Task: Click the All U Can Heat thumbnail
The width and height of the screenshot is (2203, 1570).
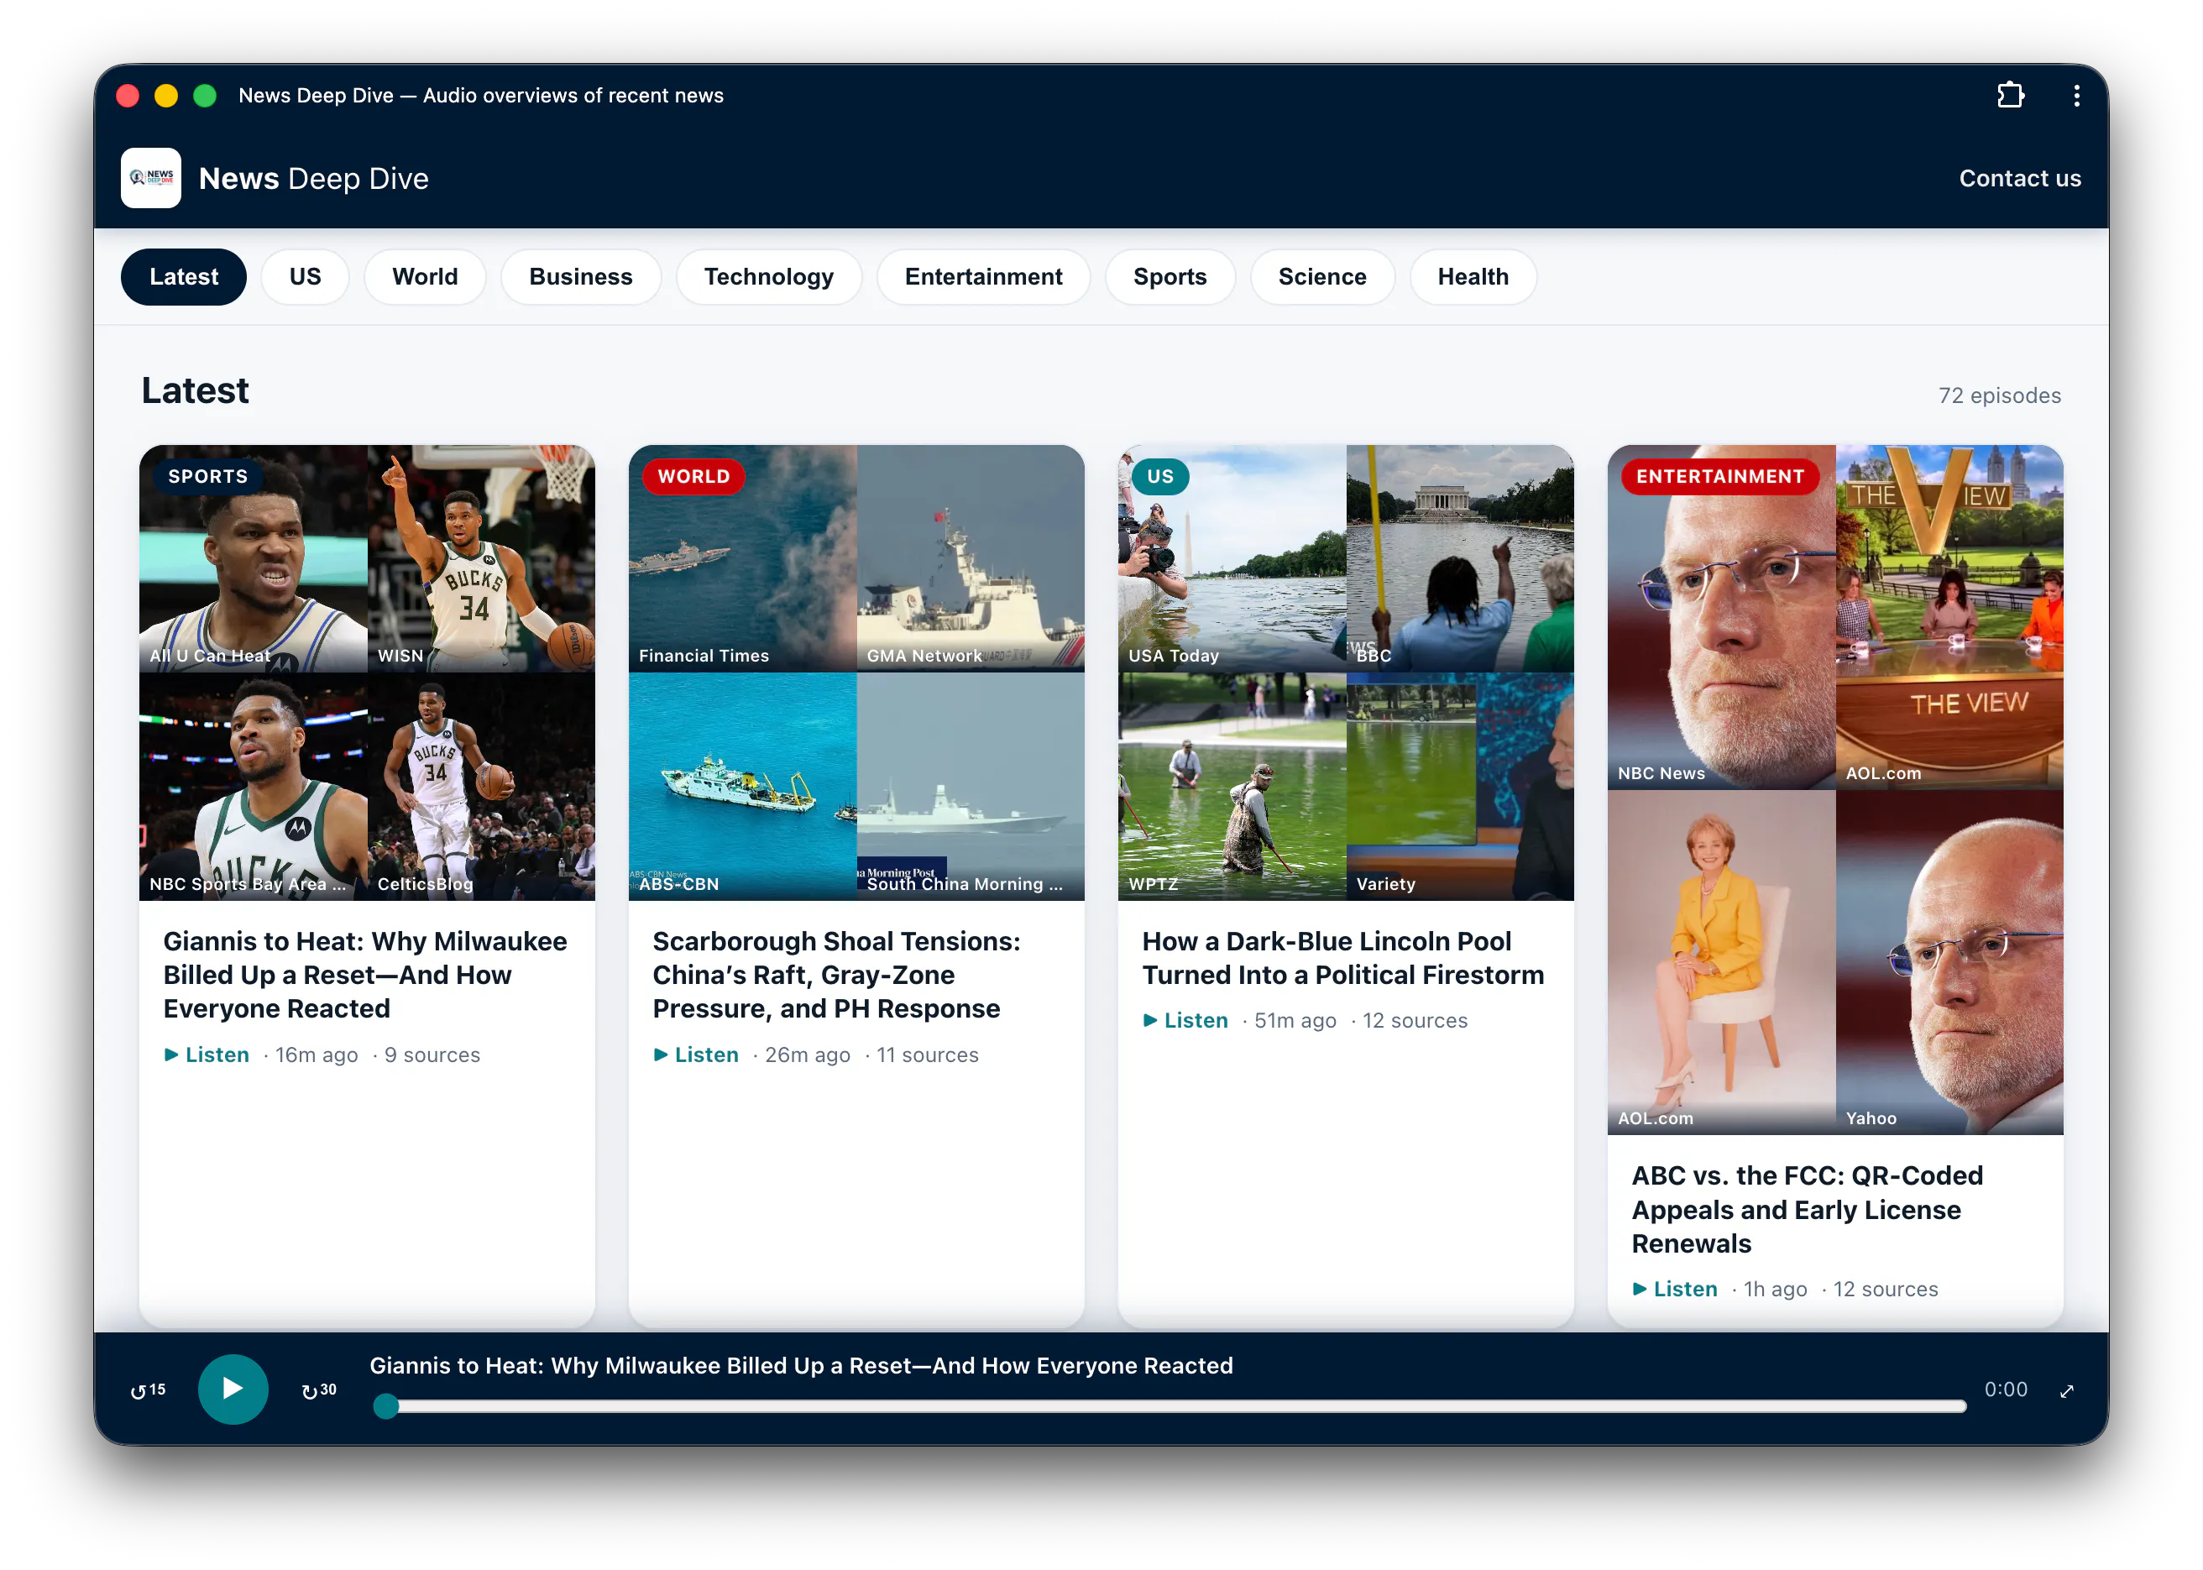Action: pyautogui.click(x=254, y=559)
